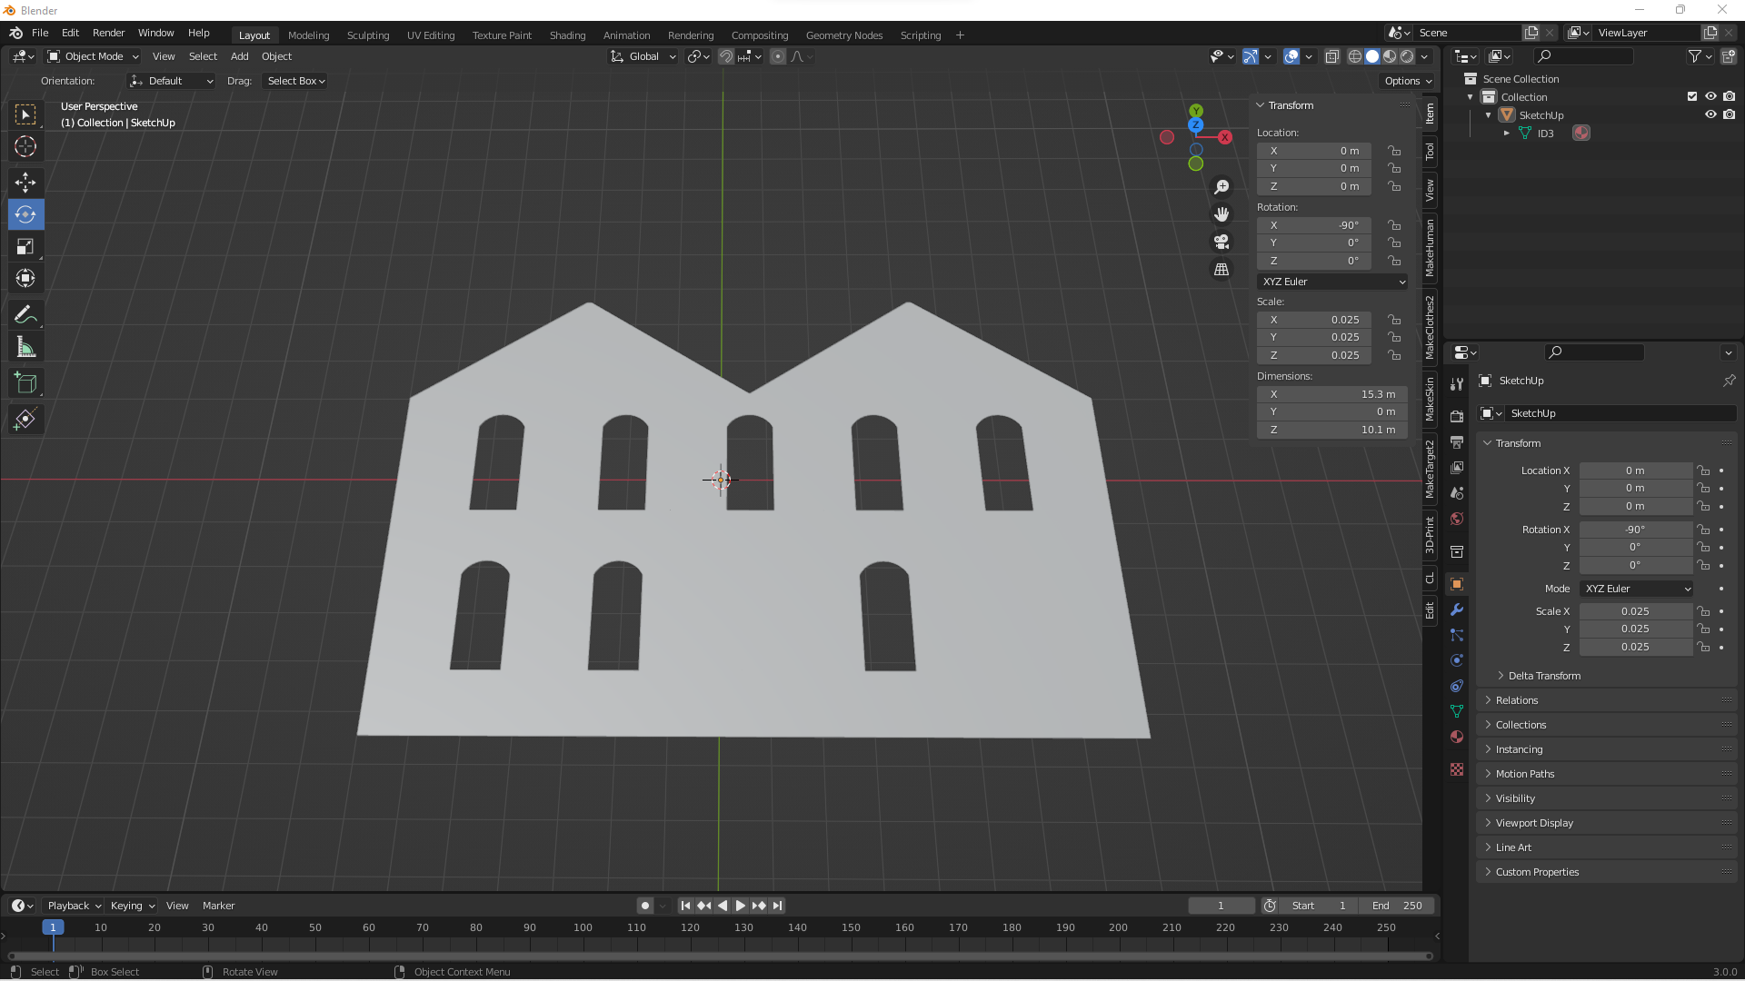
Task: Open the Drag Select Box dropdown
Action: click(x=295, y=81)
